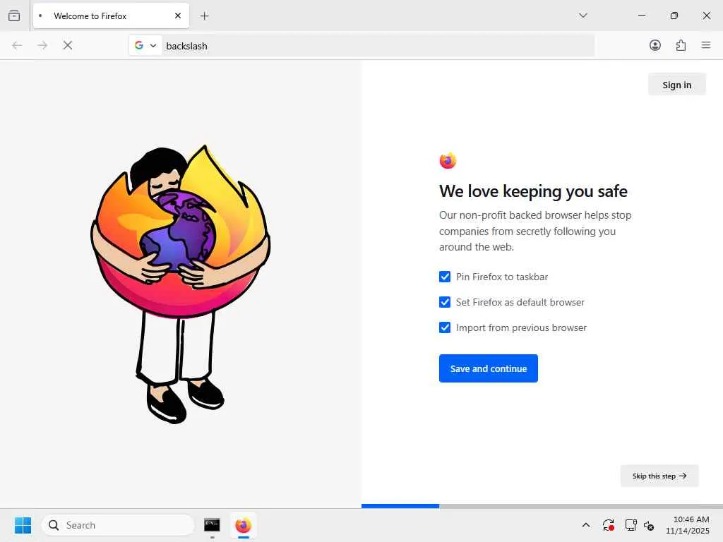Click the 'We love keeping you safe' heading
The image size is (723, 542).
point(533,191)
